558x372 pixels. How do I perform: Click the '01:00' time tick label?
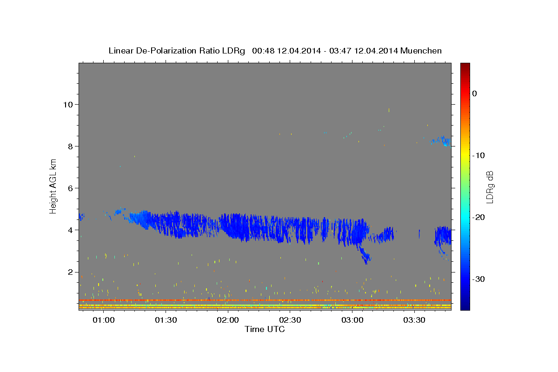(x=104, y=320)
